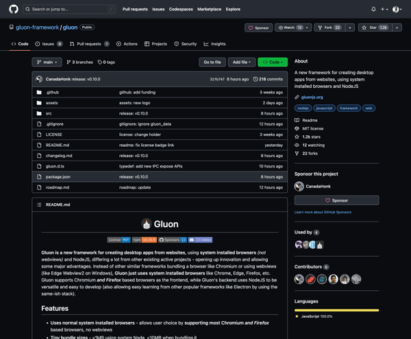Open the Add file dropdown
The image size is (411, 339).
tap(242, 62)
